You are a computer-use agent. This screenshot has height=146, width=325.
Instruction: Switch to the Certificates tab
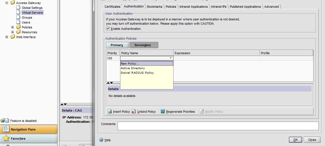point(112,7)
